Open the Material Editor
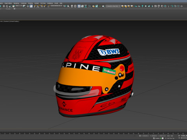The height and width of the screenshot is (140, 187). pyautogui.click(x=90, y=6)
